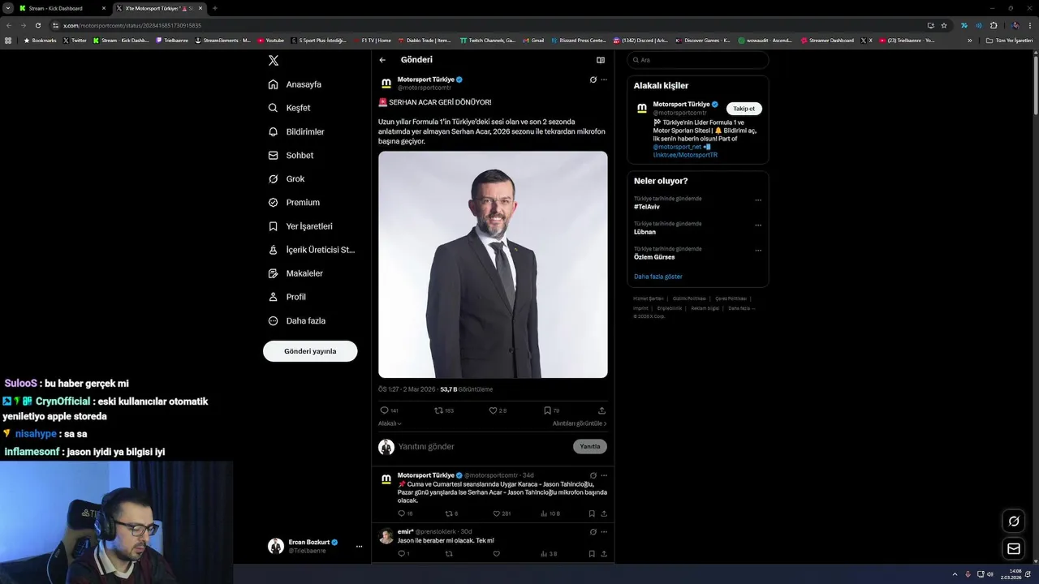Repost the main post (183)
This screenshot has width=1039, height=584.
pyautogui.click(x=444, y=410)
